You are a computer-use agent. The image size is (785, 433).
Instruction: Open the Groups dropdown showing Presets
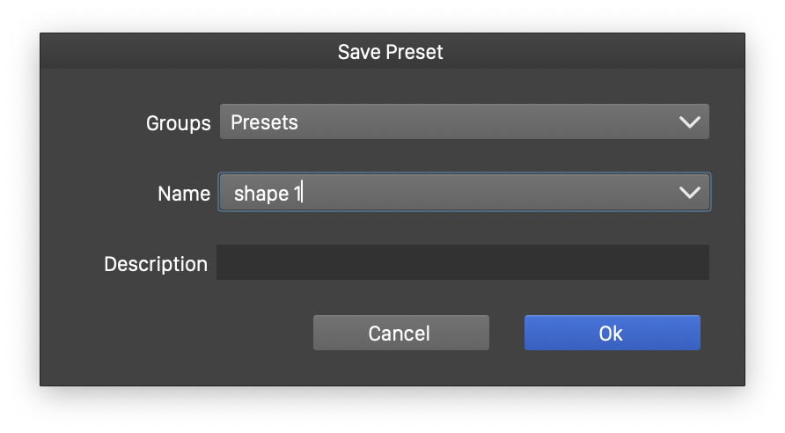[464, 122]
